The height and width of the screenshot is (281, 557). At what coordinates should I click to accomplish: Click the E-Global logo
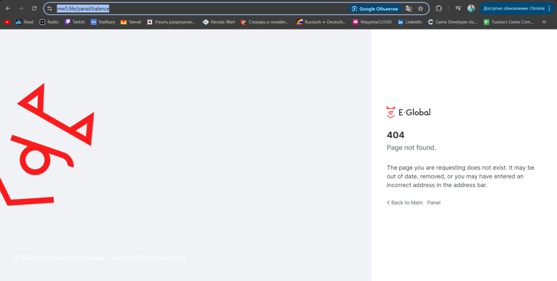[x=408, y=112]
